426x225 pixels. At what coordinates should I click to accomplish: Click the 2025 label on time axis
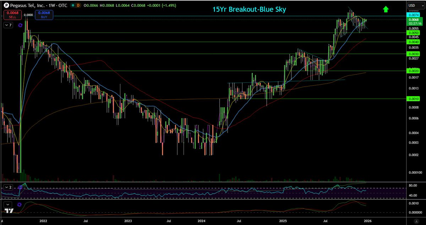(x=283, y=220)
